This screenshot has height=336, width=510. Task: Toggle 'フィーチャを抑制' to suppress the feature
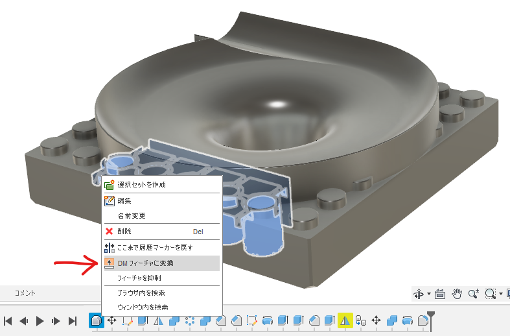[x=143, y=278]
